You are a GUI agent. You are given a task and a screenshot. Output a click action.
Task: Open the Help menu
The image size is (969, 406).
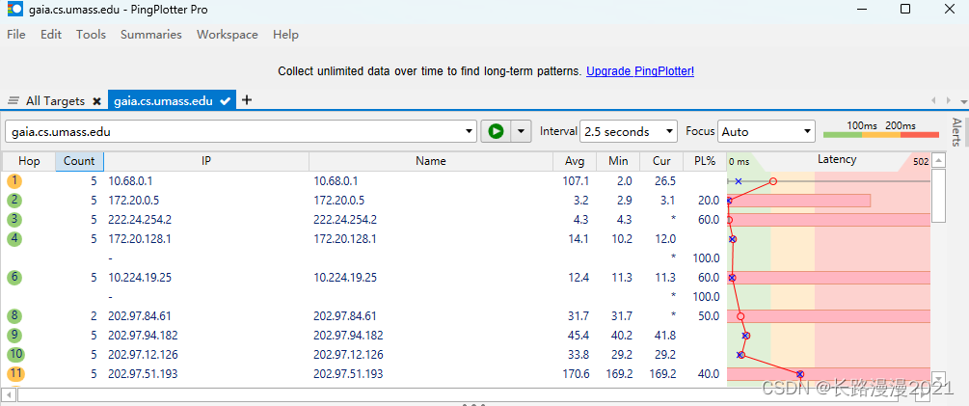pos(285,35)
